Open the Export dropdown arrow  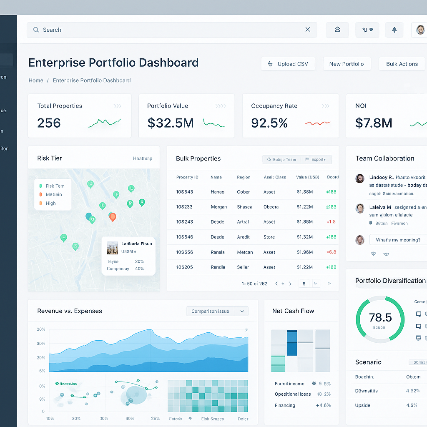[325, 159]
